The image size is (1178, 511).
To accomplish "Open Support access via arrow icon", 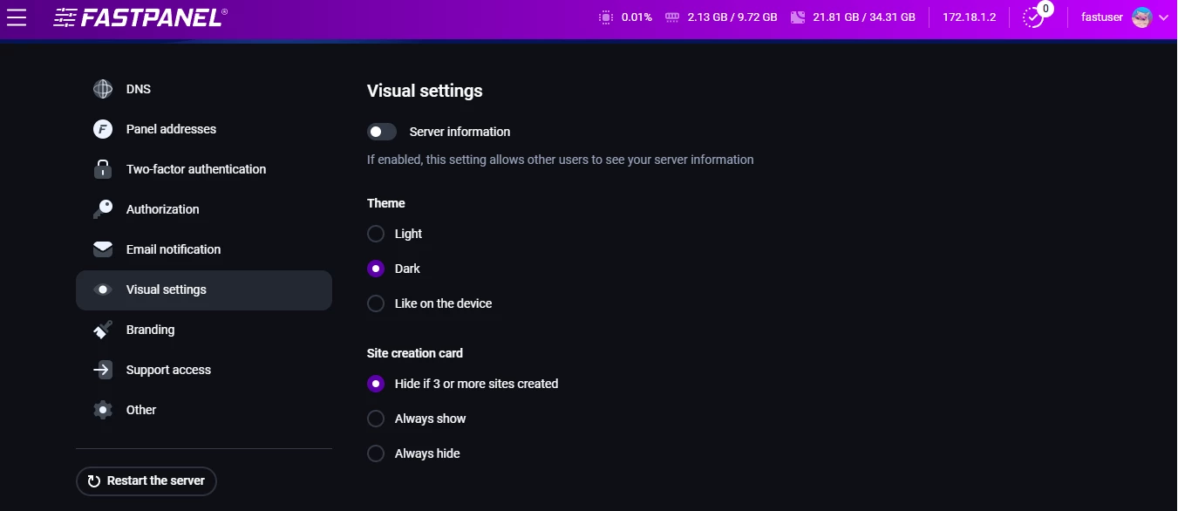I will point(102,369).
